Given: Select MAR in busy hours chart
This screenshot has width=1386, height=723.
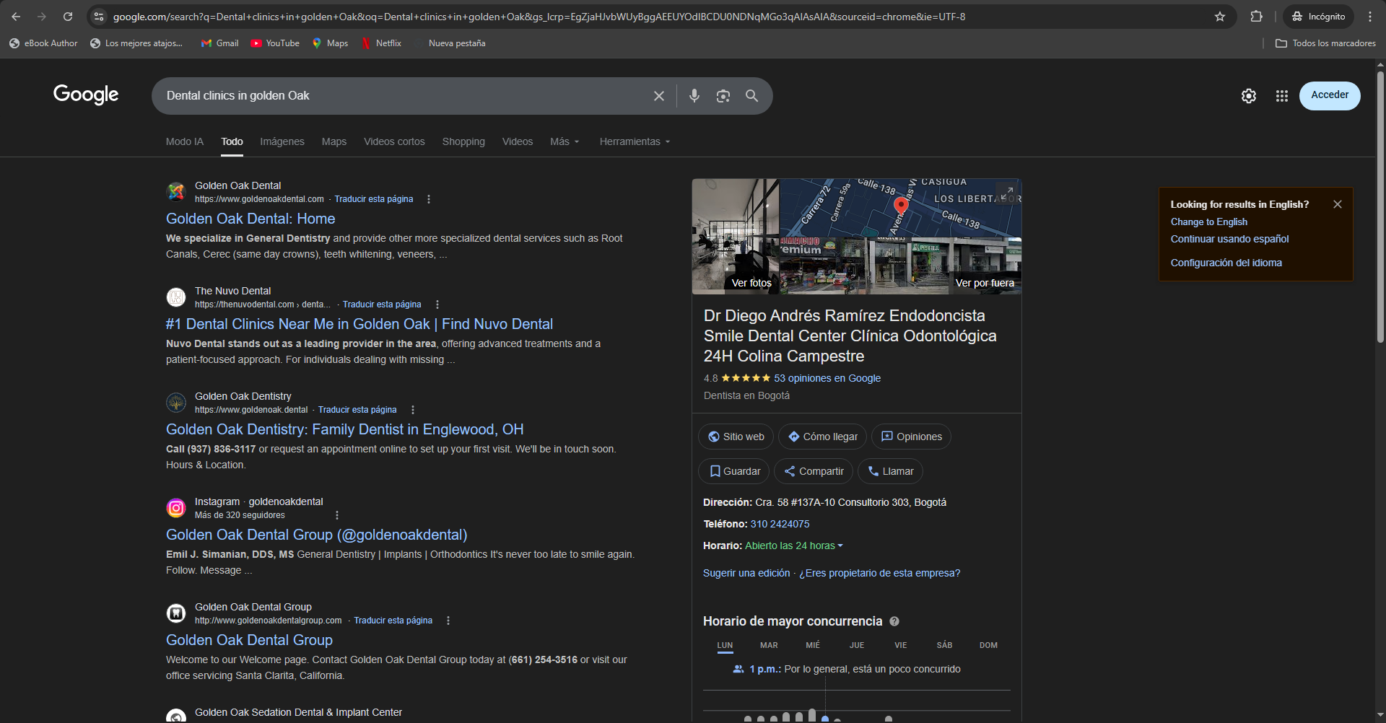Looking at the screenshot, I should [769, 645].
